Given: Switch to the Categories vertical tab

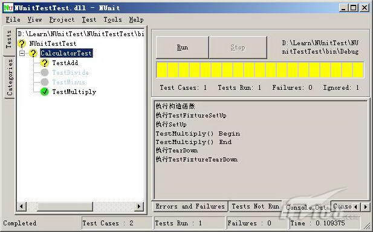Looking at the screenshot, I should point(10,77).
